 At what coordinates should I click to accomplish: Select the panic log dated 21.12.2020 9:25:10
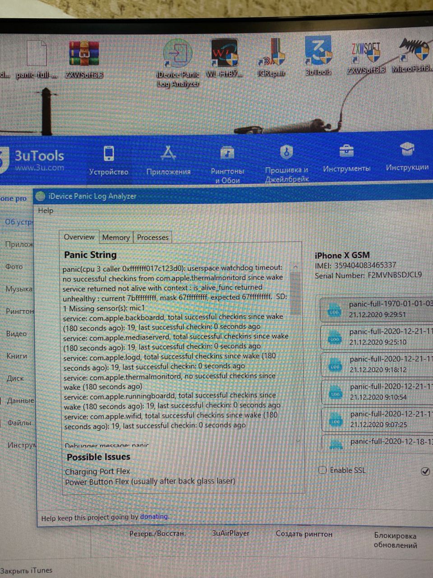(x=377, y=337)
